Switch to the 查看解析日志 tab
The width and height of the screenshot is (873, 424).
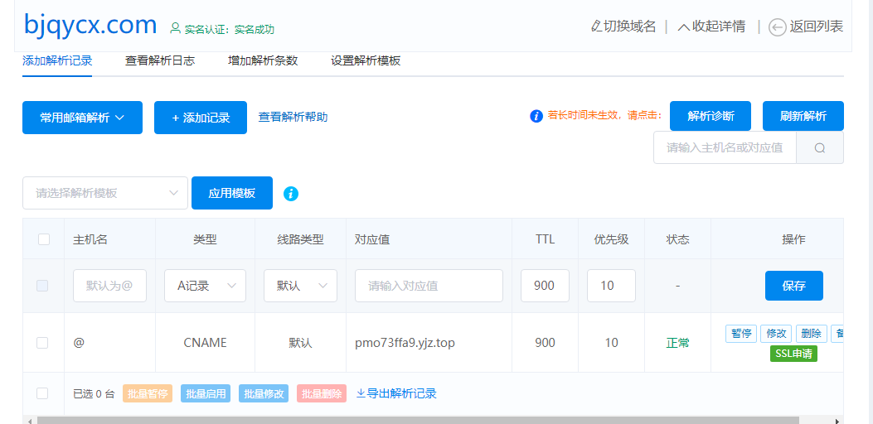(160, 60)
